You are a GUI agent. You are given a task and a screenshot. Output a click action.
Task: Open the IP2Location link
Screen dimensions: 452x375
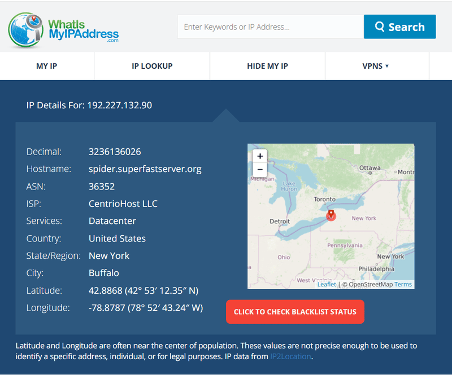click(290, 356)
